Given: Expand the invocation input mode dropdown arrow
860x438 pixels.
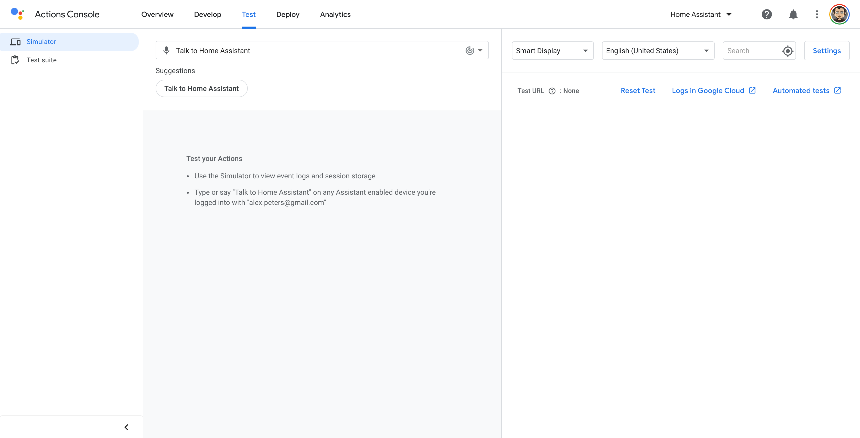Looking at the screenshot, I should pyautogui.click(x=480, y=50).
